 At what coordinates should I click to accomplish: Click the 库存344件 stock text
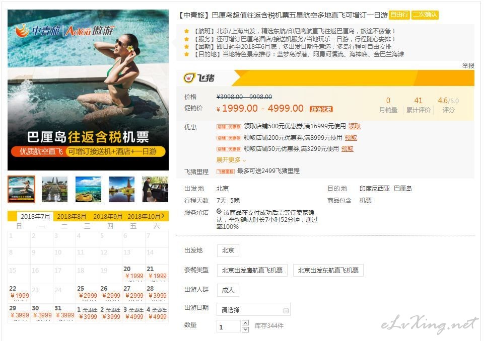(x=269, y=326)
